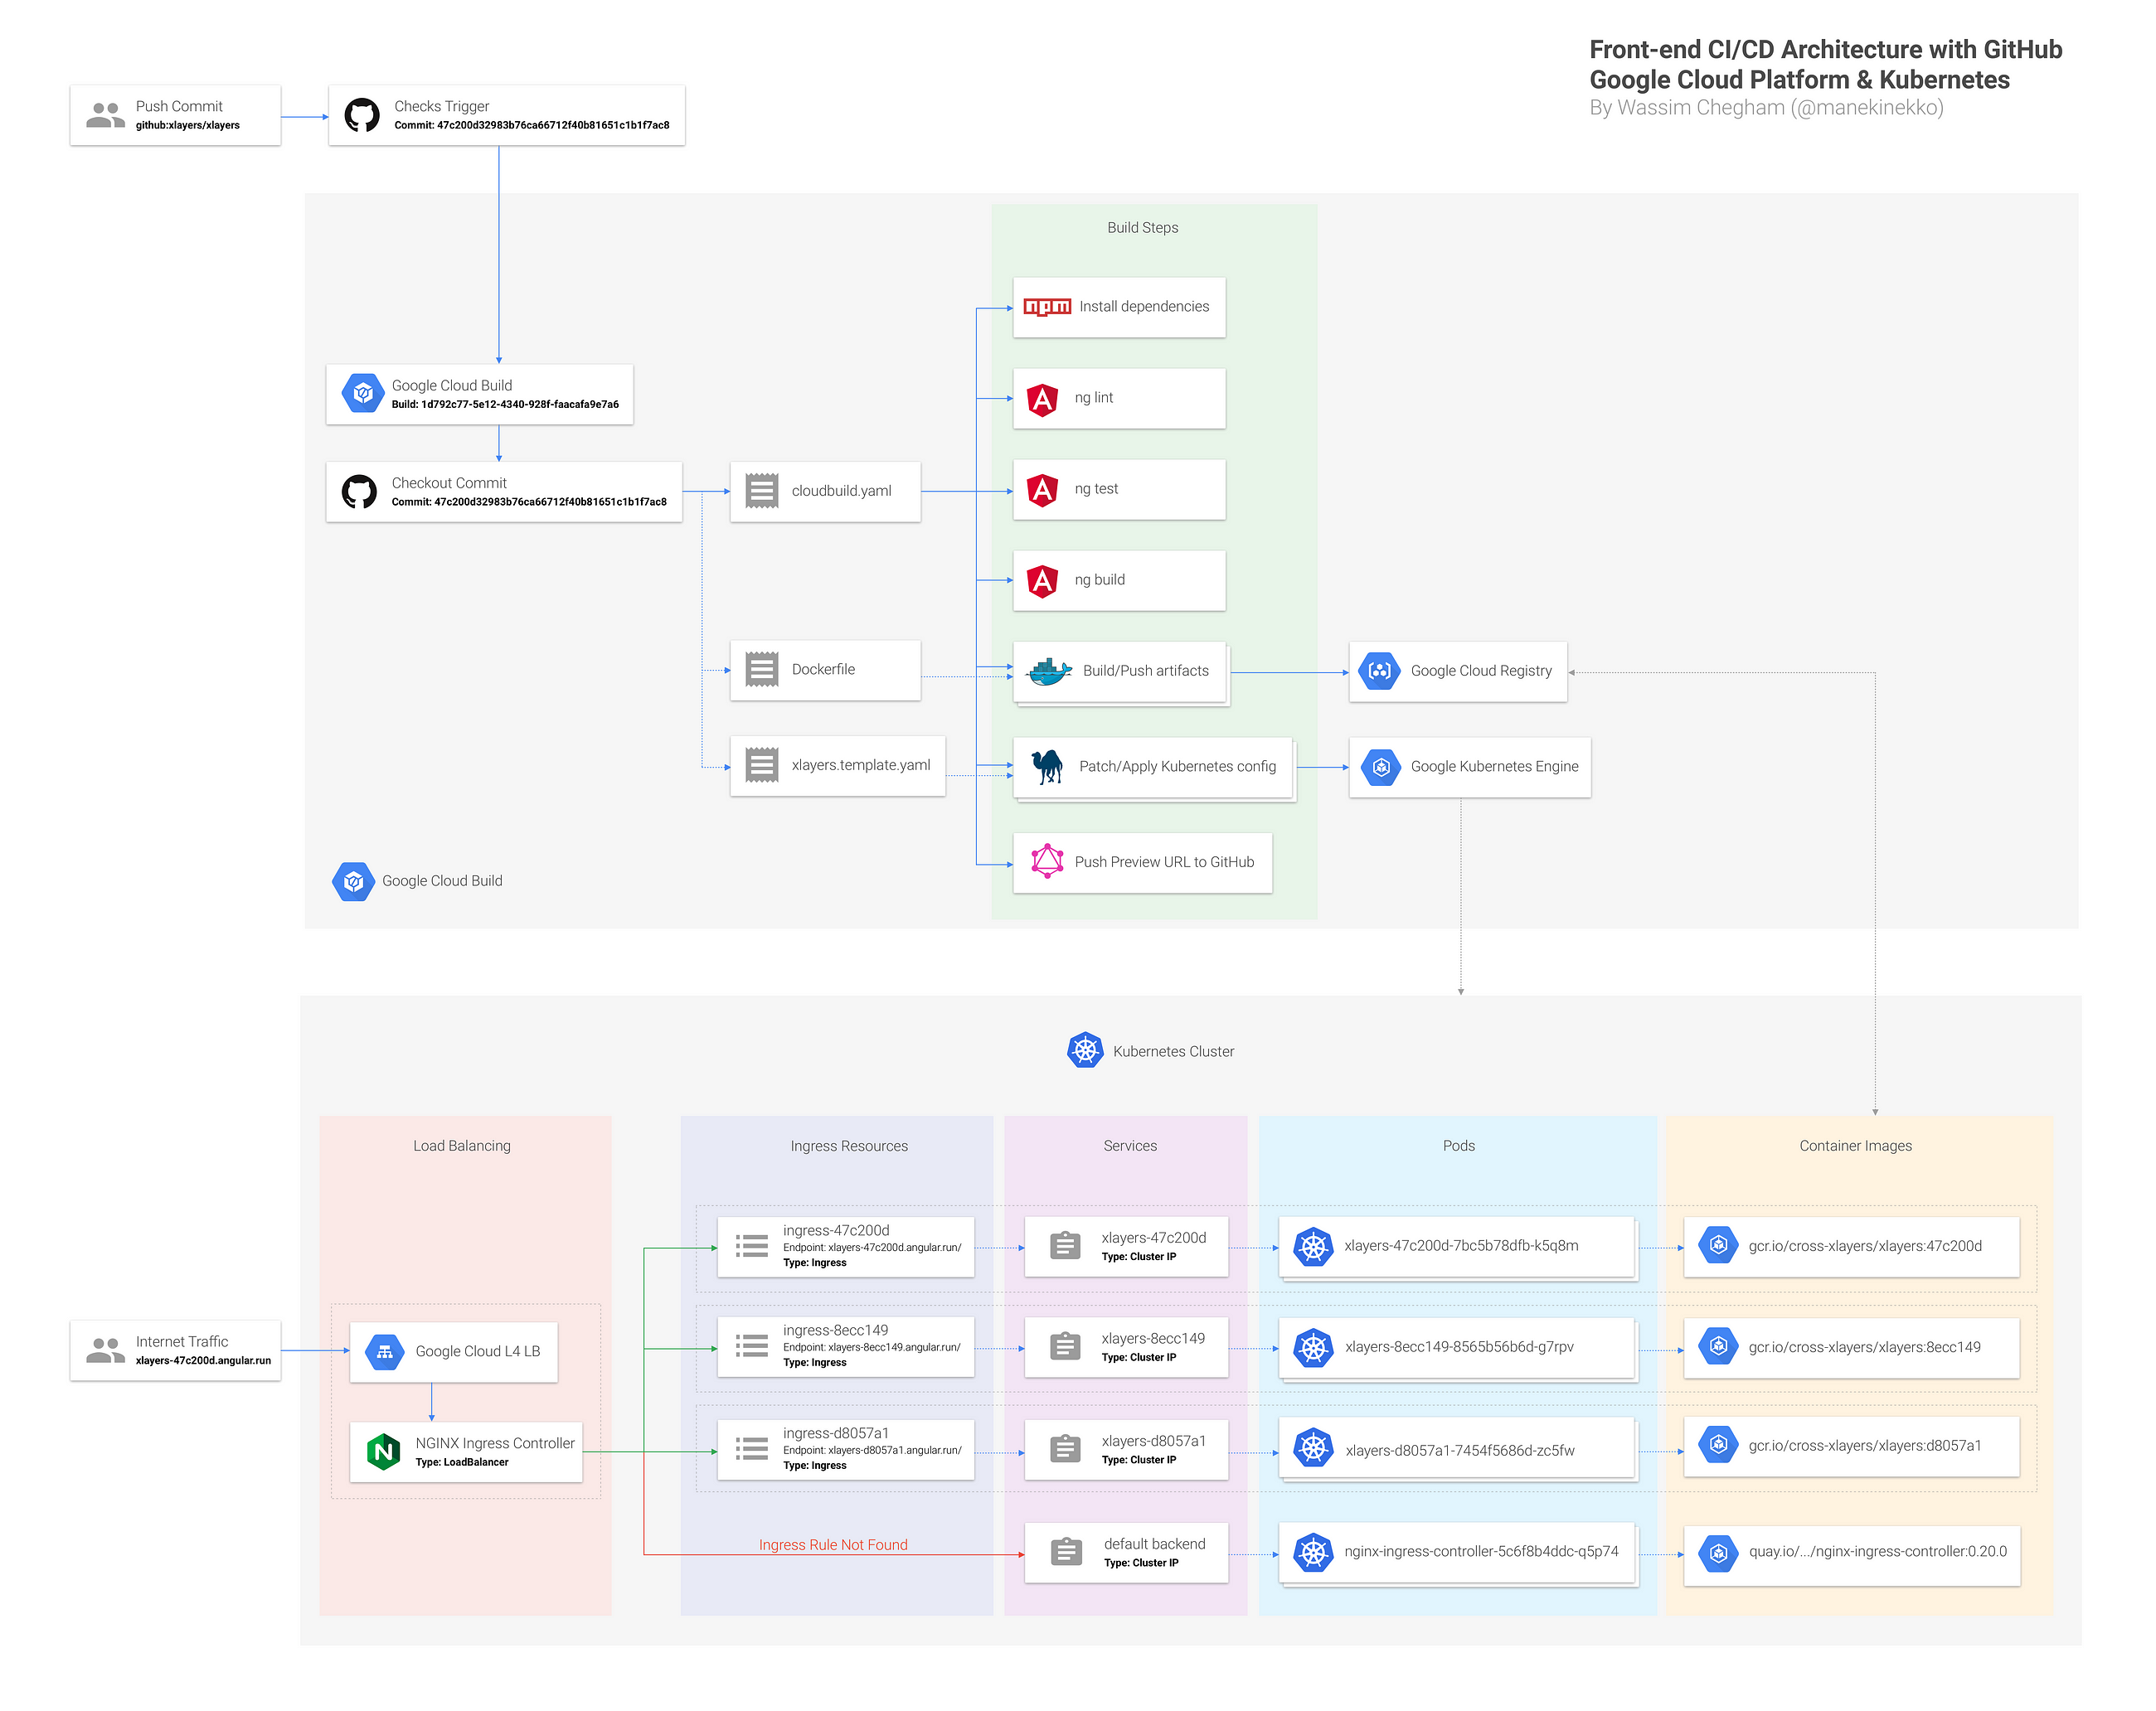Click the Google Kubernetes Engine icon

click(x=1380, y=768)
